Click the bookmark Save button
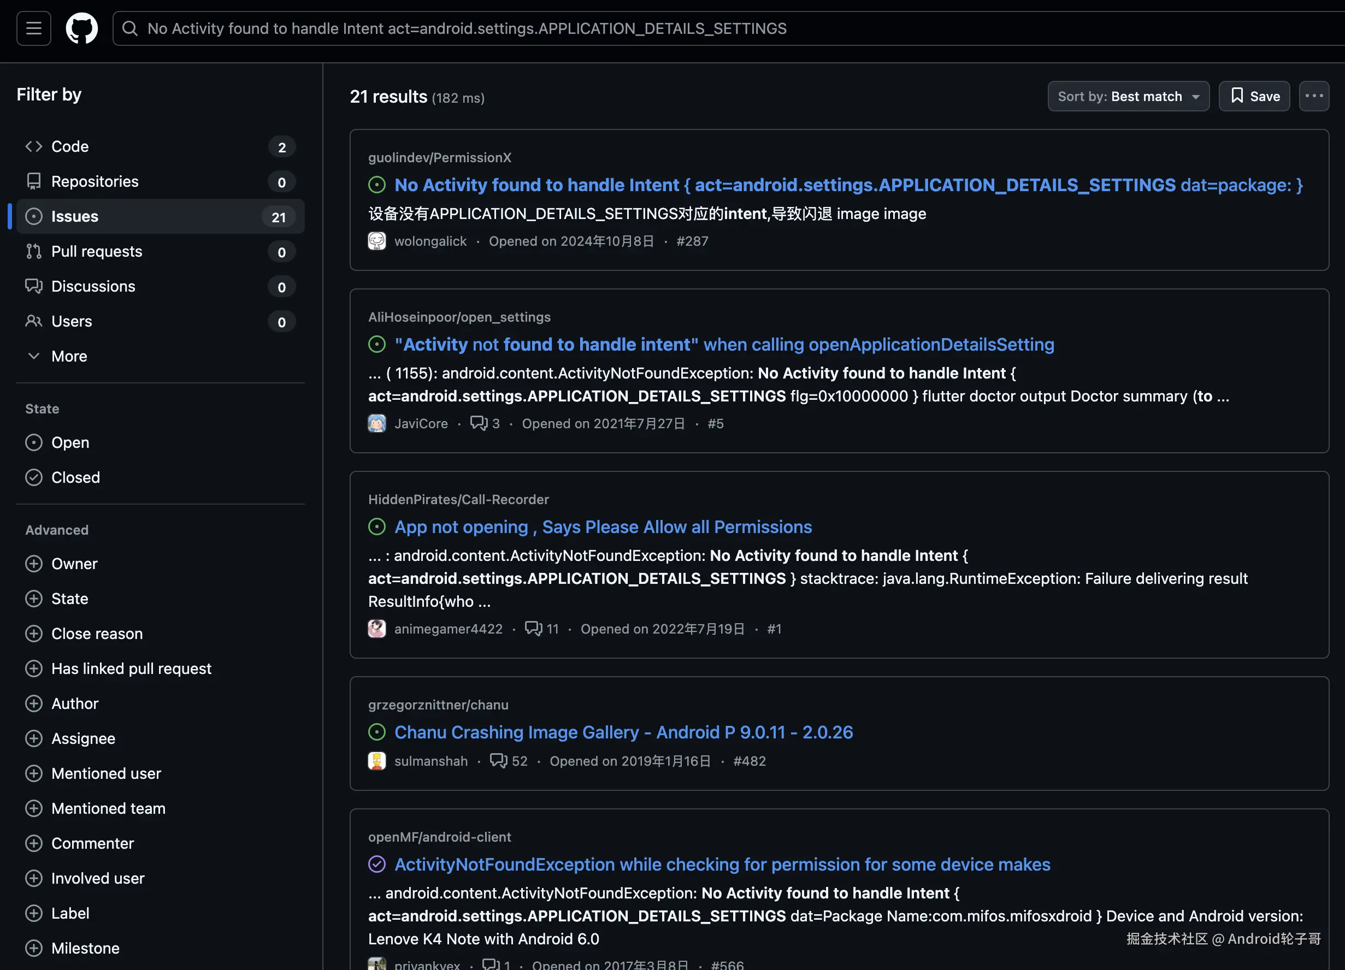 (1254, 96)
